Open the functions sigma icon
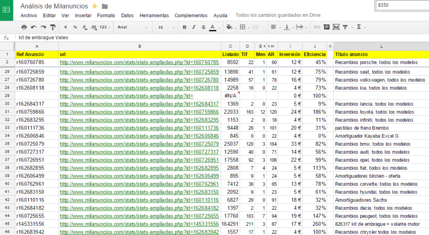Viewport: 429px width, 235px height. [x=359, y=27]
